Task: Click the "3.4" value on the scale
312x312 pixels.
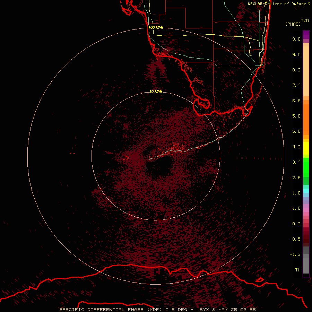Action: tap(296, 162)
